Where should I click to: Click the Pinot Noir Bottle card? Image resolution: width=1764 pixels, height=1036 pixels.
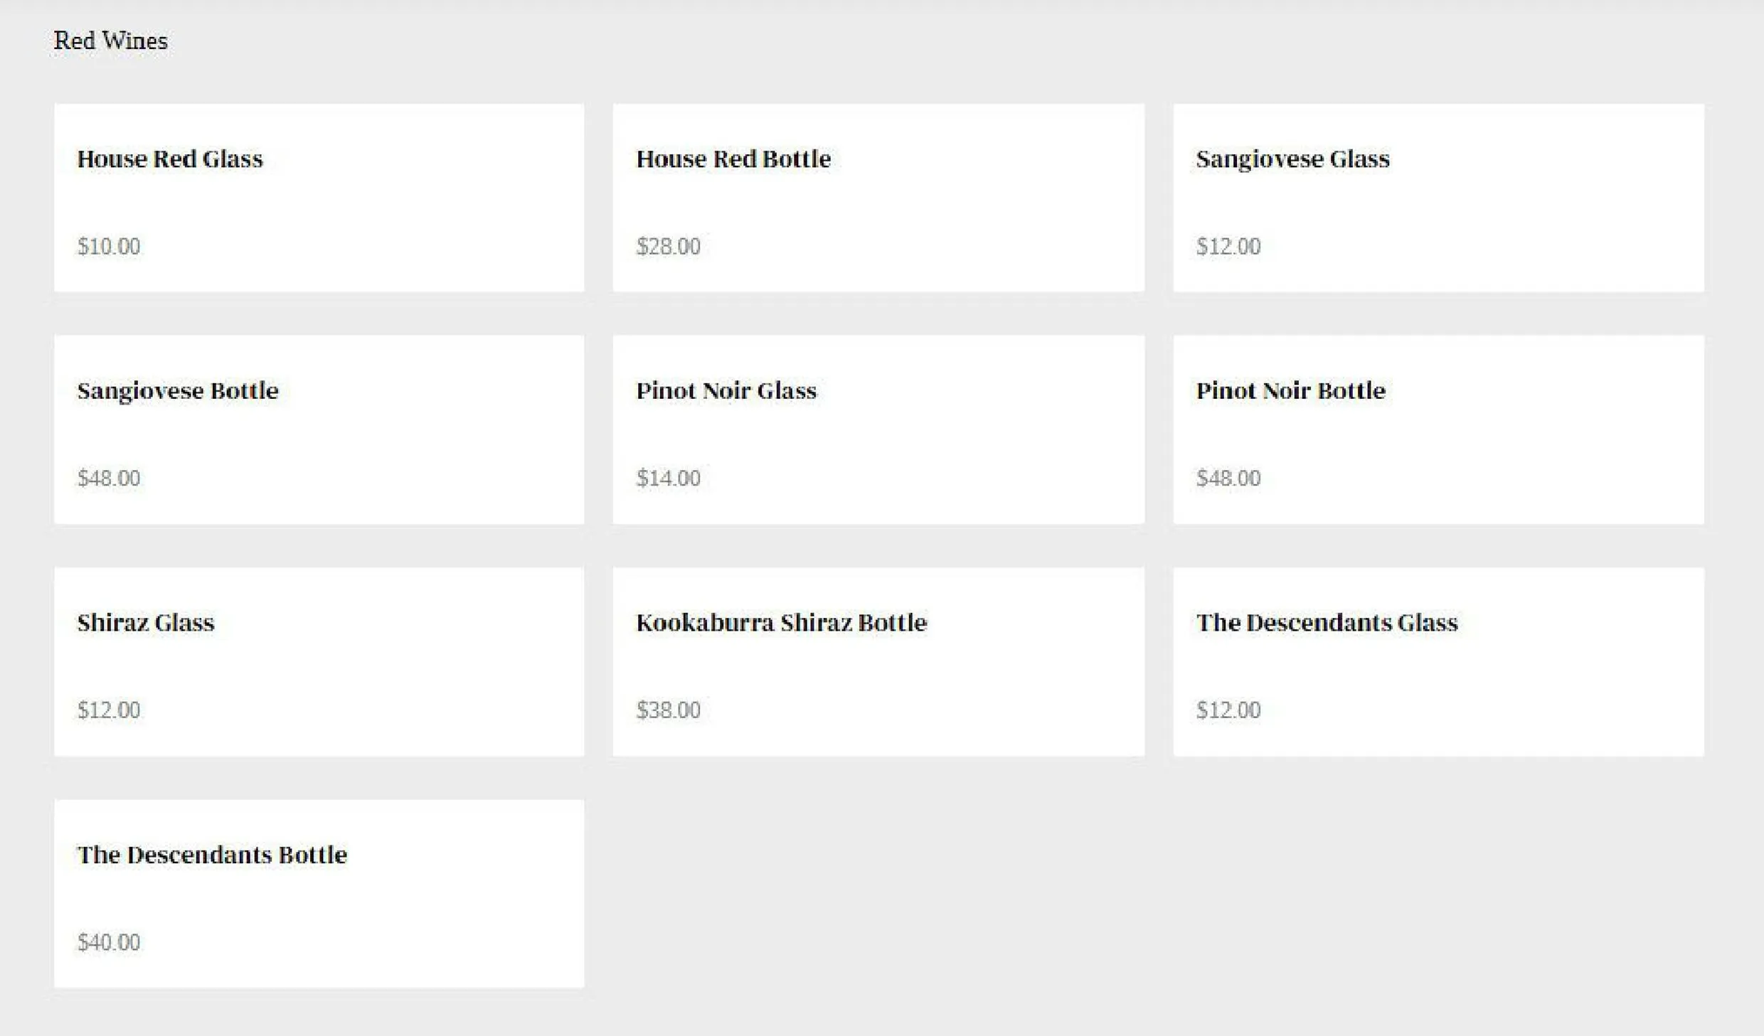[x=1438, y=429]
